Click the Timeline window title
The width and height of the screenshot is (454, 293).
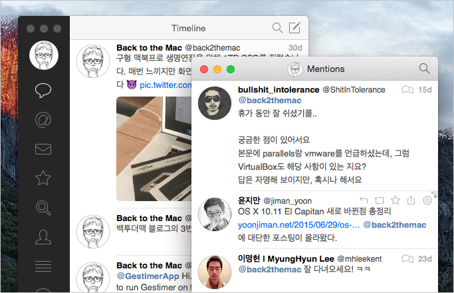189,28
